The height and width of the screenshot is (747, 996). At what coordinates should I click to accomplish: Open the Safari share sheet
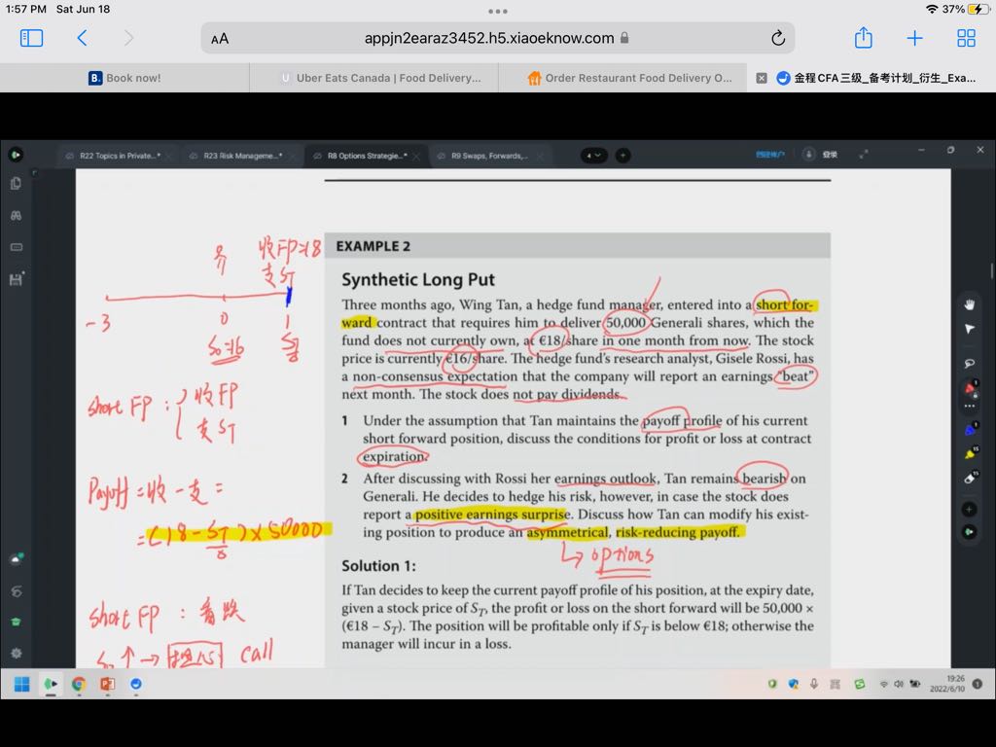[864, 38]
